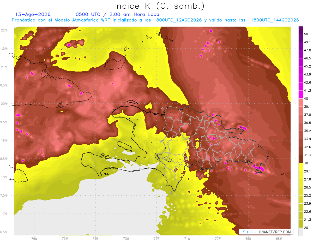Click the legend value '43.9'
Viewport: 313px width, 242px height.
pyautogui.click(x=307, y=74)
